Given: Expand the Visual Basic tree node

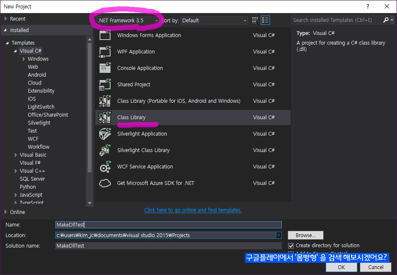Looking at the screenshot, I should (x=16, y=155).
